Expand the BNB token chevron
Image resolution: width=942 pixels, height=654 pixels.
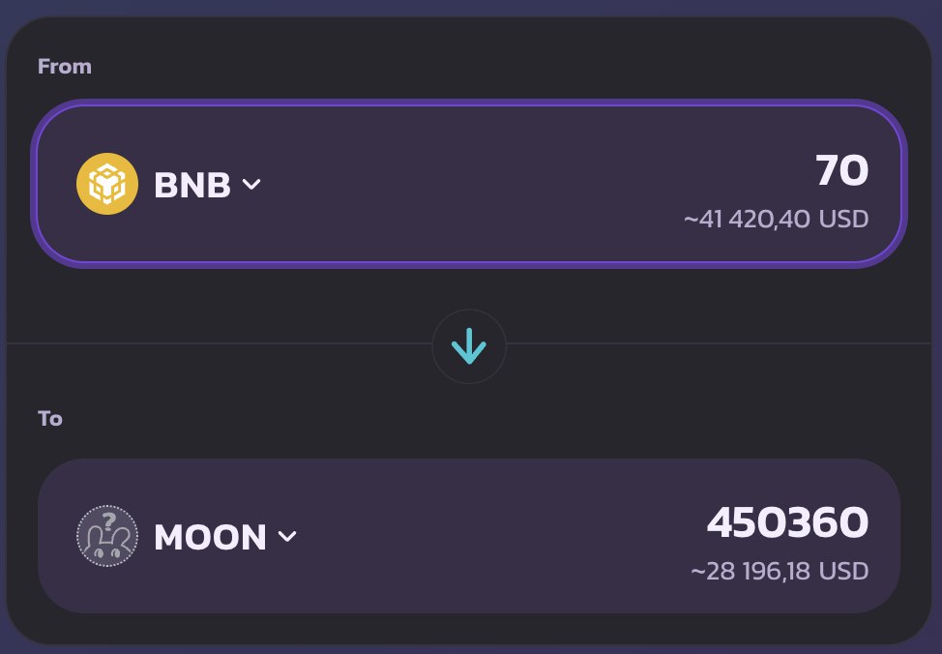pos(250,184)
